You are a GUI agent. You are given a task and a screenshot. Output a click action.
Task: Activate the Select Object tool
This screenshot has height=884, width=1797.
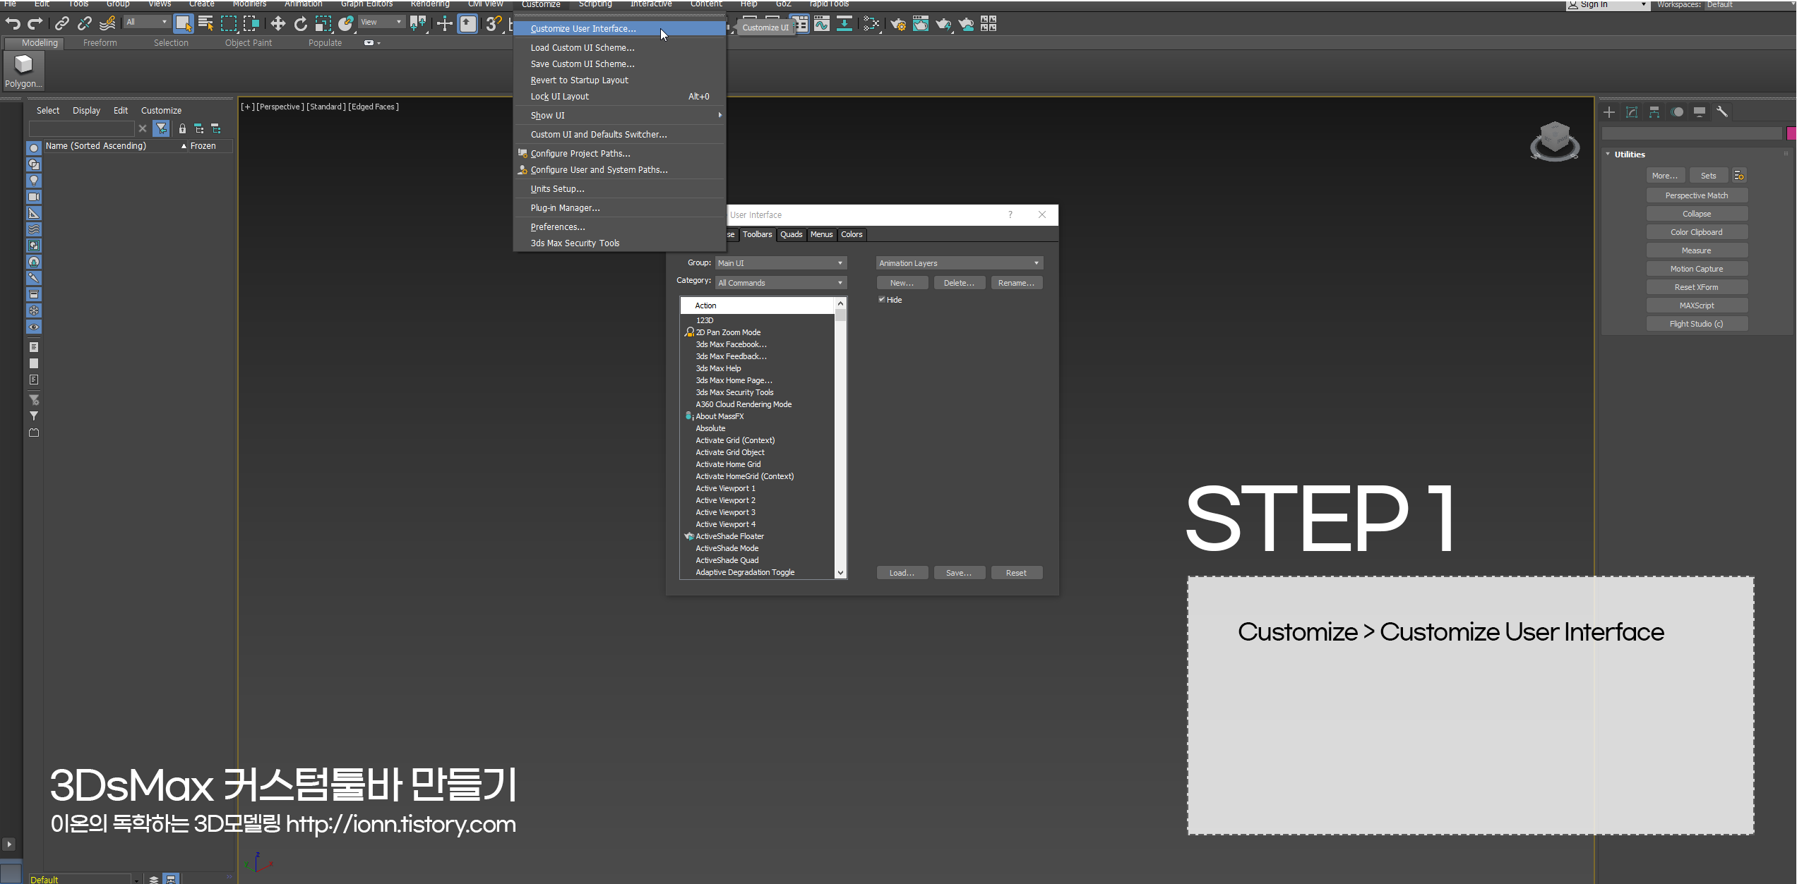[x=184, y=23]
